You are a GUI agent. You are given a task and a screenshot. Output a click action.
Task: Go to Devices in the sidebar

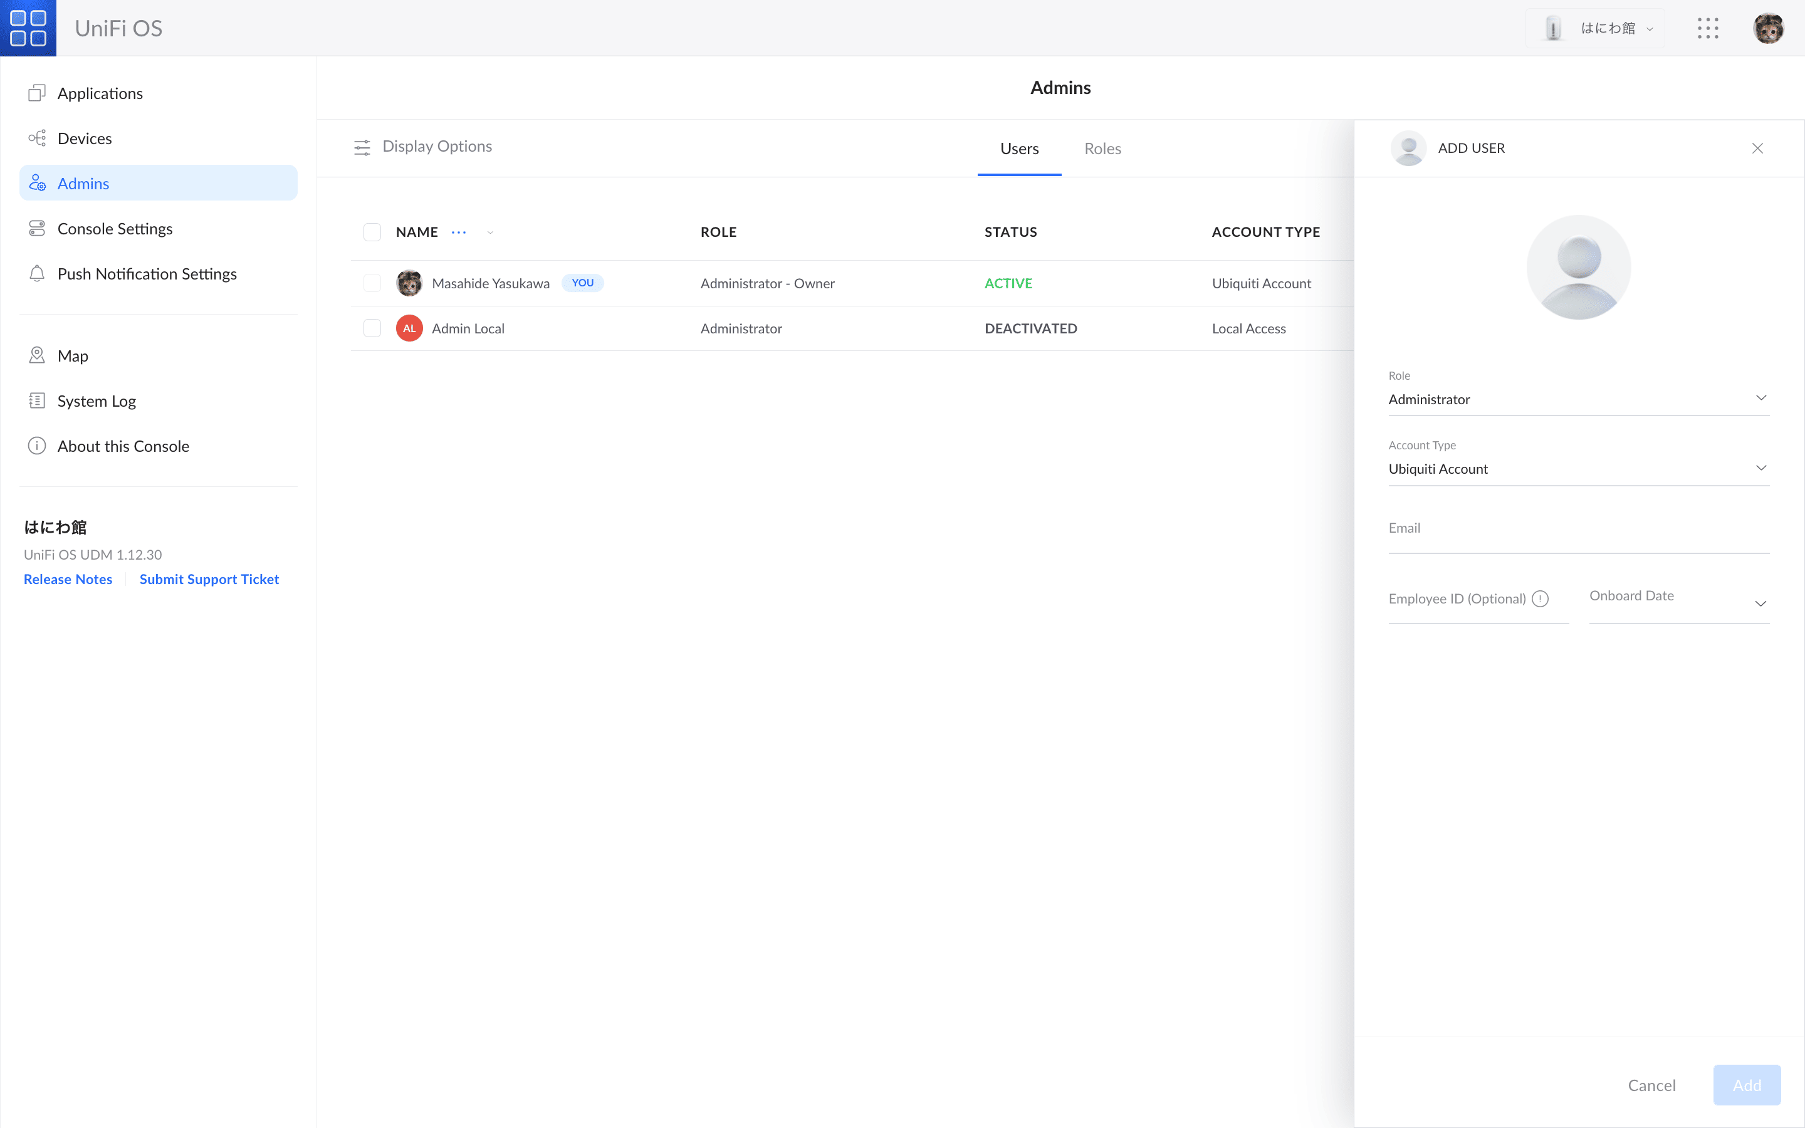coord(158,138)
